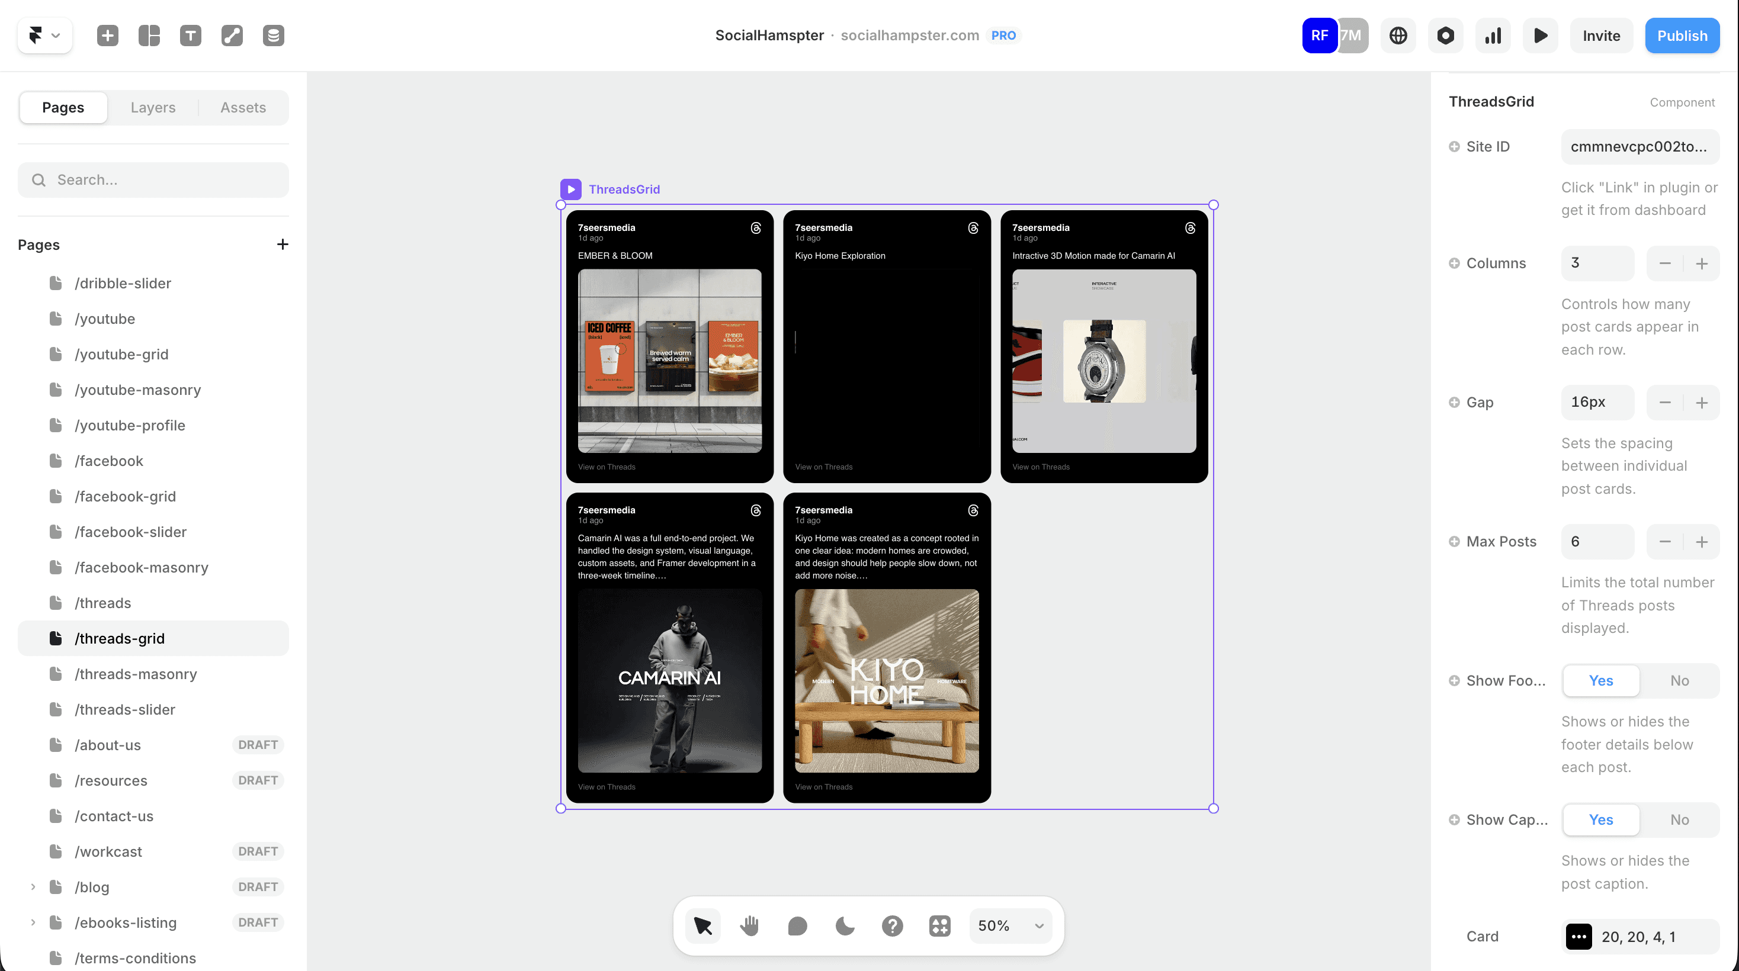Viewport: 1739px width, 971px height.
Task: Open the 50% zoom dropdown
Action: point(1010,926)
